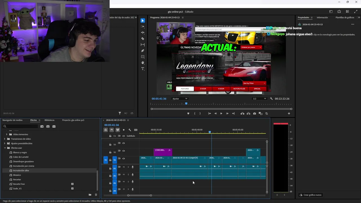Switch to Proyecto: gta online ps3 tab

coord(73,120)
